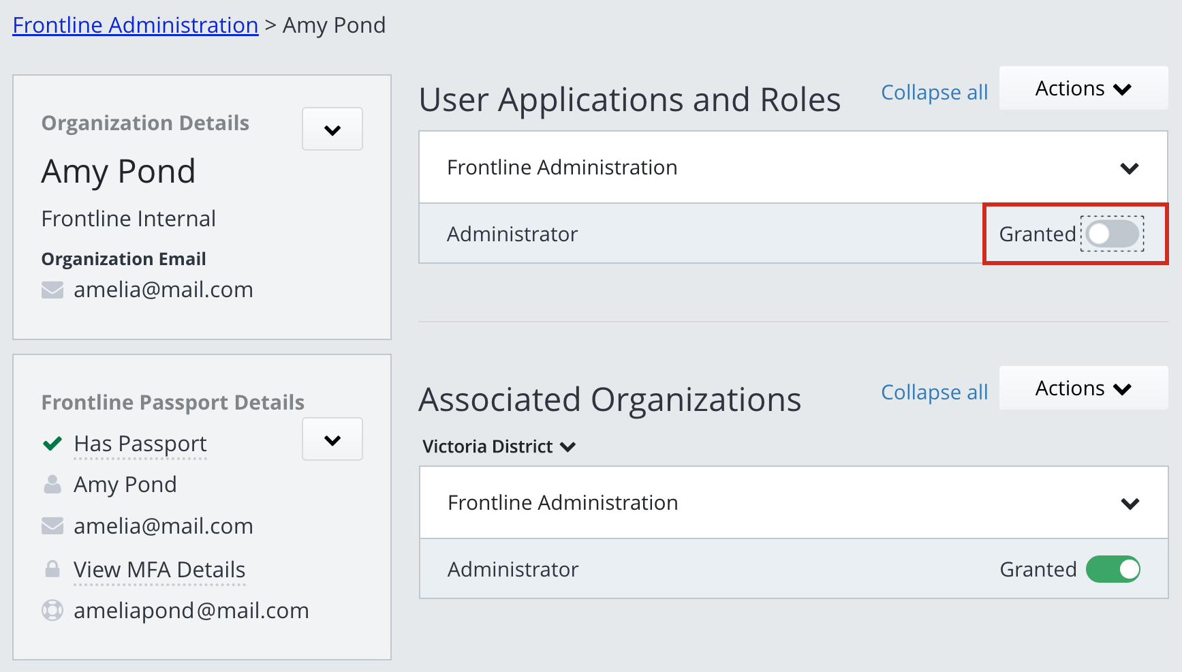Viewport: 1182px width, 672px height.
Task: Click the Has Passport label
Action: click(140, 444)
